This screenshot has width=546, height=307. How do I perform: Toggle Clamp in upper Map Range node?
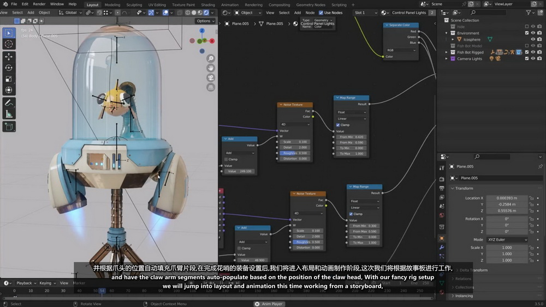[x=338, y=125]
